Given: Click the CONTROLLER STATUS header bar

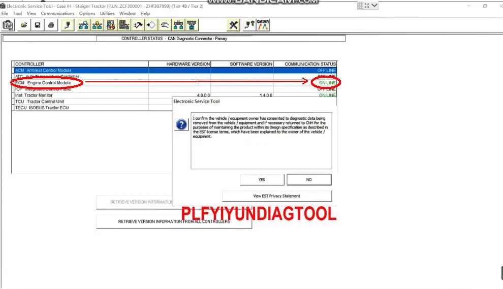Looking at the screenshot, I should [x=174, y=39].
